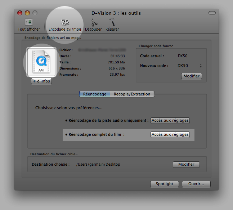Click the /Users/germain/Desktop path text

point(98,164)
